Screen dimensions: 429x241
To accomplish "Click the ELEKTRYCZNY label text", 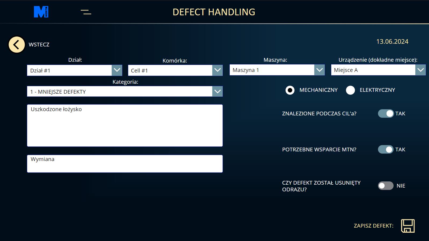I will 377,90.
